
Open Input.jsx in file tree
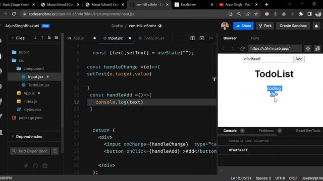35,77
